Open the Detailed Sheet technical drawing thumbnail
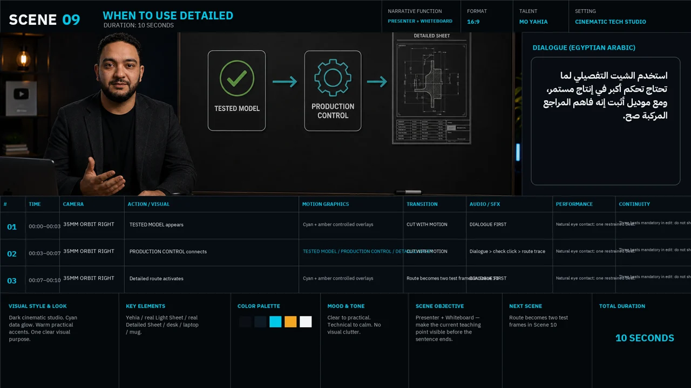Image resolution: width=691 pixels, height=388 pixels. [x=431, y=88]
